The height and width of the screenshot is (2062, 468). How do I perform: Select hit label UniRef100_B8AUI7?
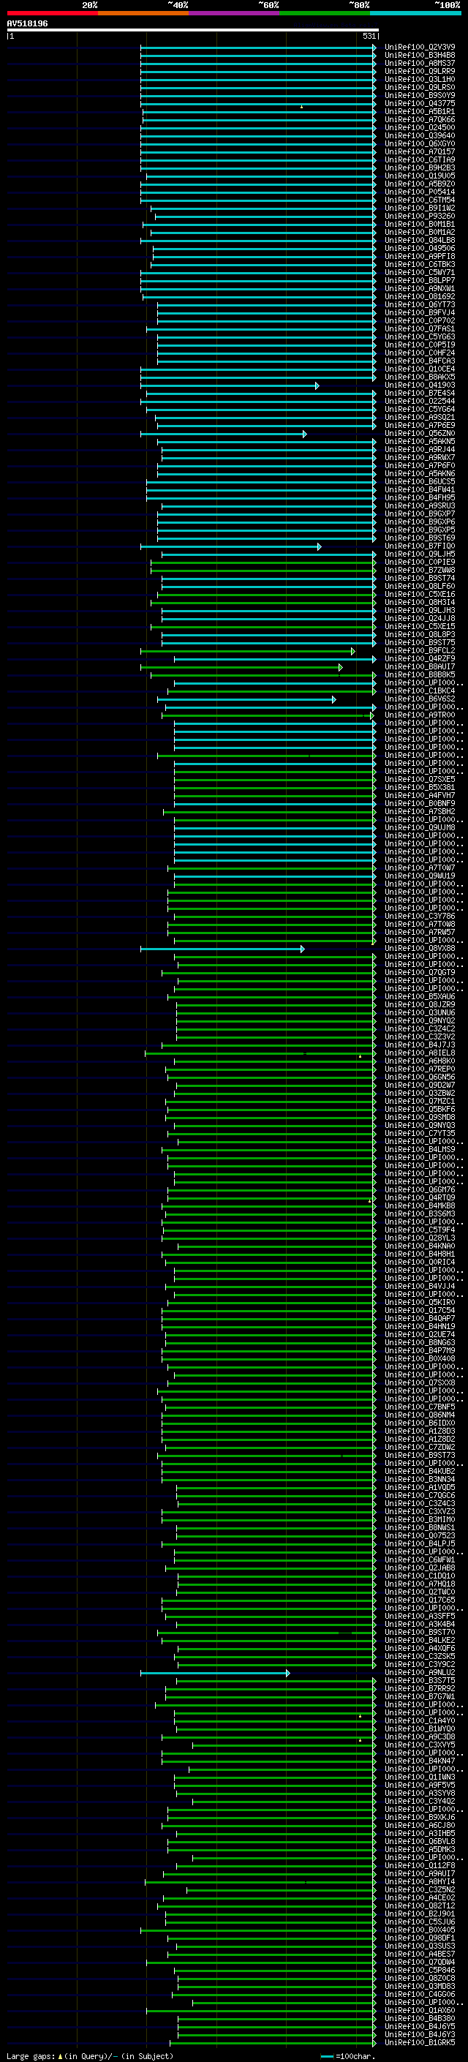click(420, 667)
